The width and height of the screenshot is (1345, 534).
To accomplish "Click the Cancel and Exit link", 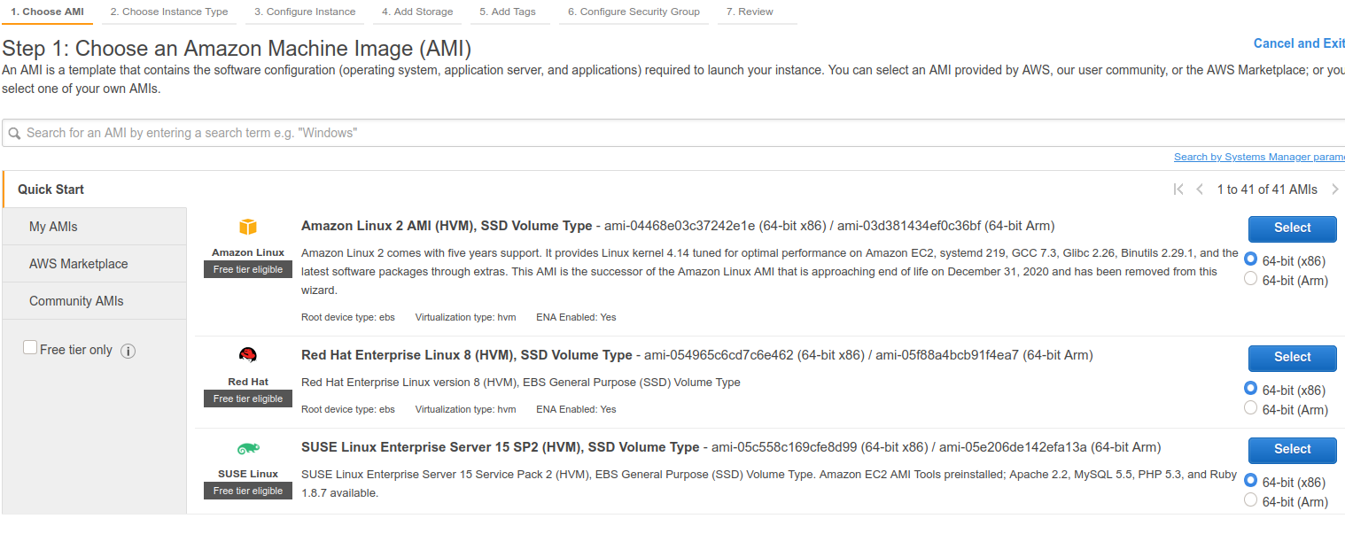I will (1298, 43).
